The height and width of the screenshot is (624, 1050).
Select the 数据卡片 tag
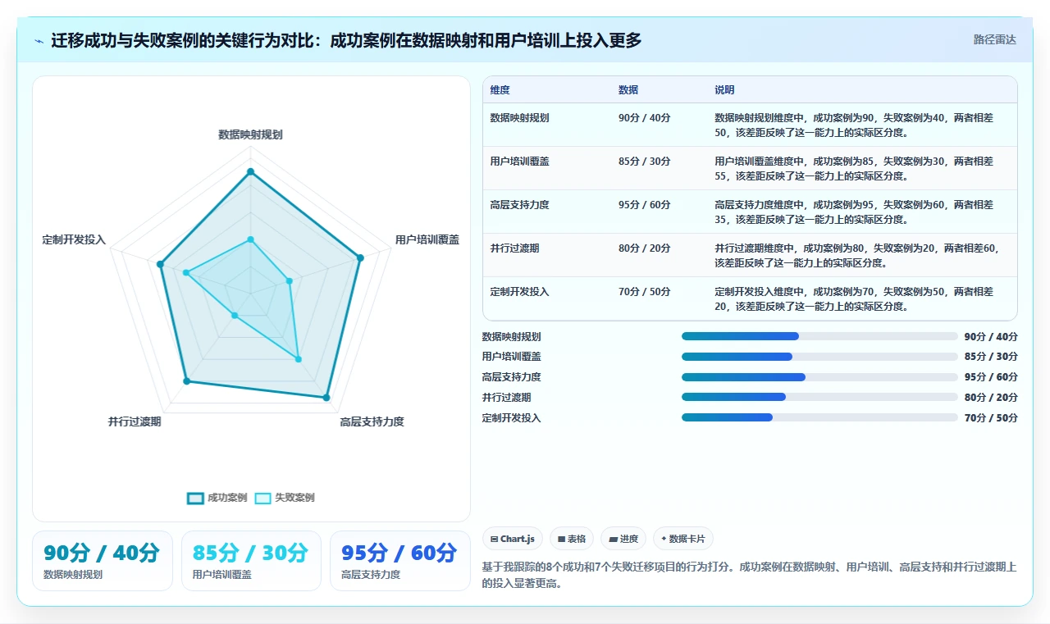pyautogui.click(x=683, y=539)
